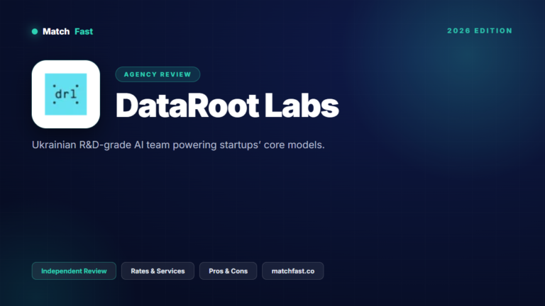Open the Rates & Services pill

158,271
